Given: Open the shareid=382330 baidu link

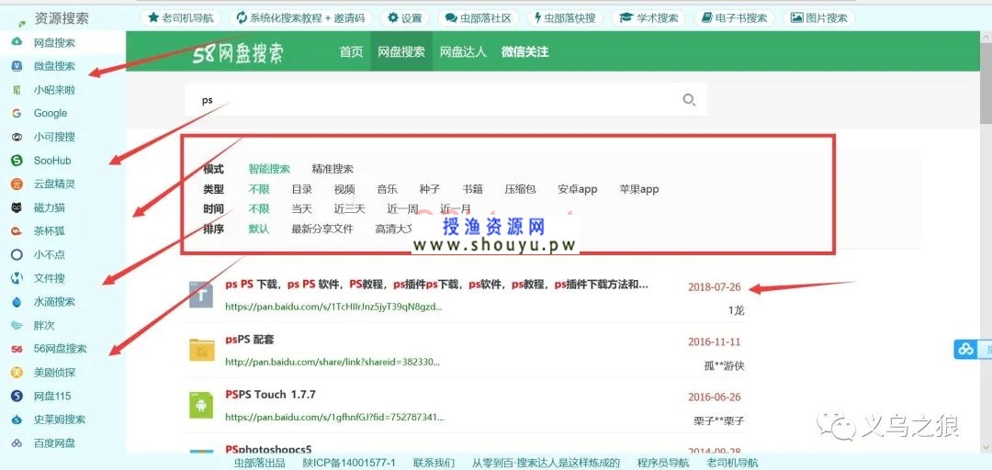Looking at the screenshot, I should pyautogui.click(x=333, y=363).
